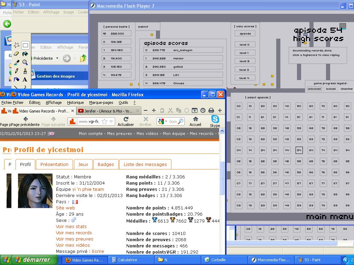Select episode 53 in the grid

[x=299, y=139]
